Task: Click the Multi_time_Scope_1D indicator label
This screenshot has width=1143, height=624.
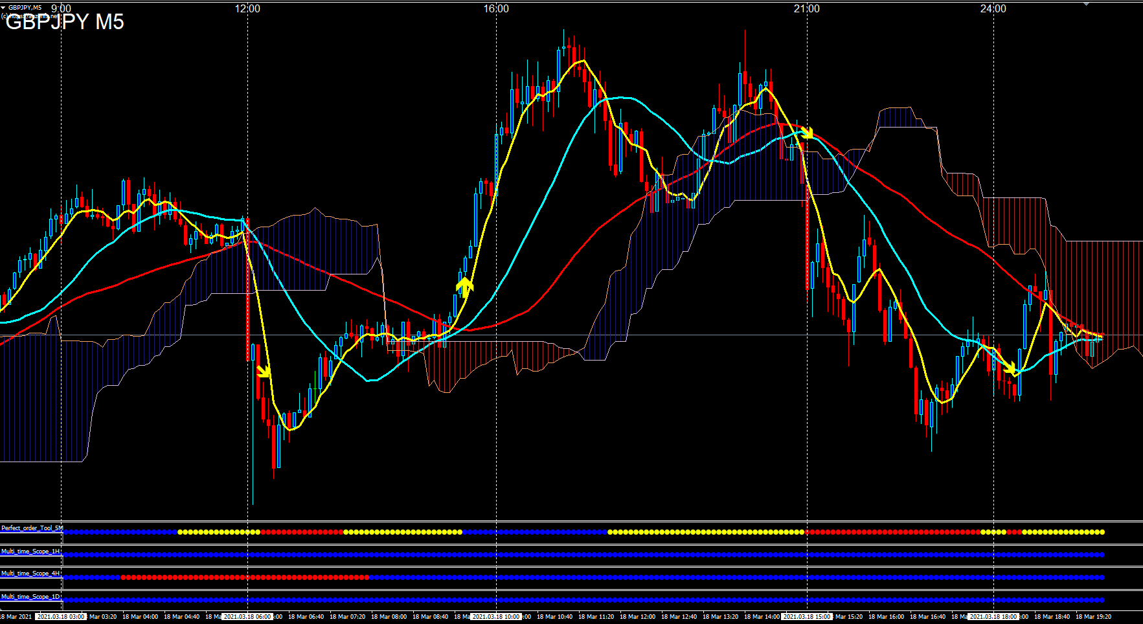Action: 30,597
